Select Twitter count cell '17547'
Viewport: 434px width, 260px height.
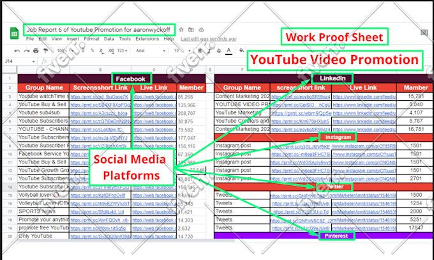(415, 228)
